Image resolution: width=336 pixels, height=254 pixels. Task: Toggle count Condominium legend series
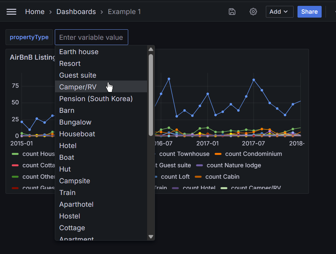coord(253,154)
